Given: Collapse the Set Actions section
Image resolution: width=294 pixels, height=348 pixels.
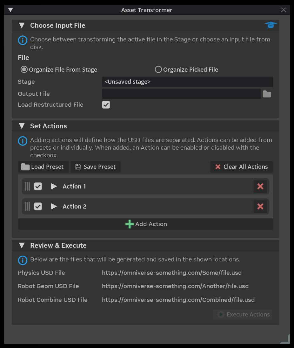Looking at the screenshot, I should (x=22, y=126).
